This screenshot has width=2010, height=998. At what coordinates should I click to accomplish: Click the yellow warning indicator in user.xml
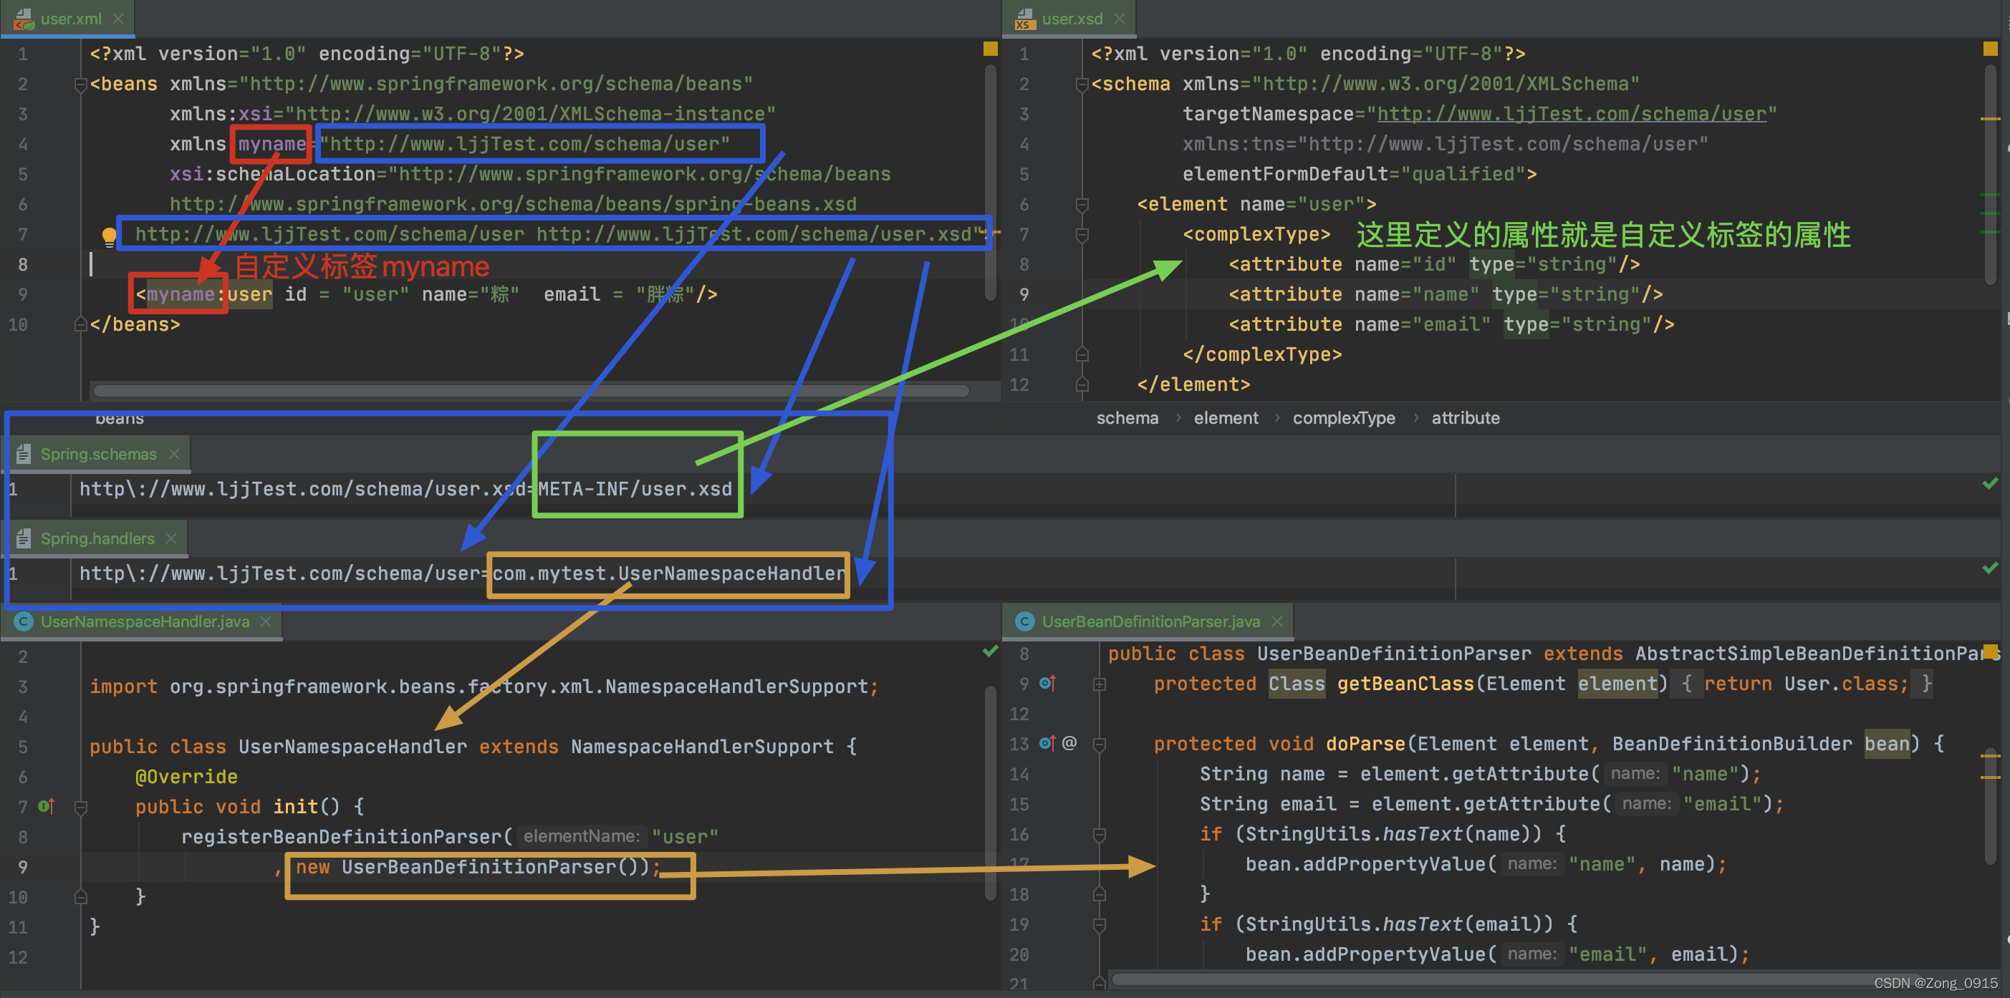[990, 49]
